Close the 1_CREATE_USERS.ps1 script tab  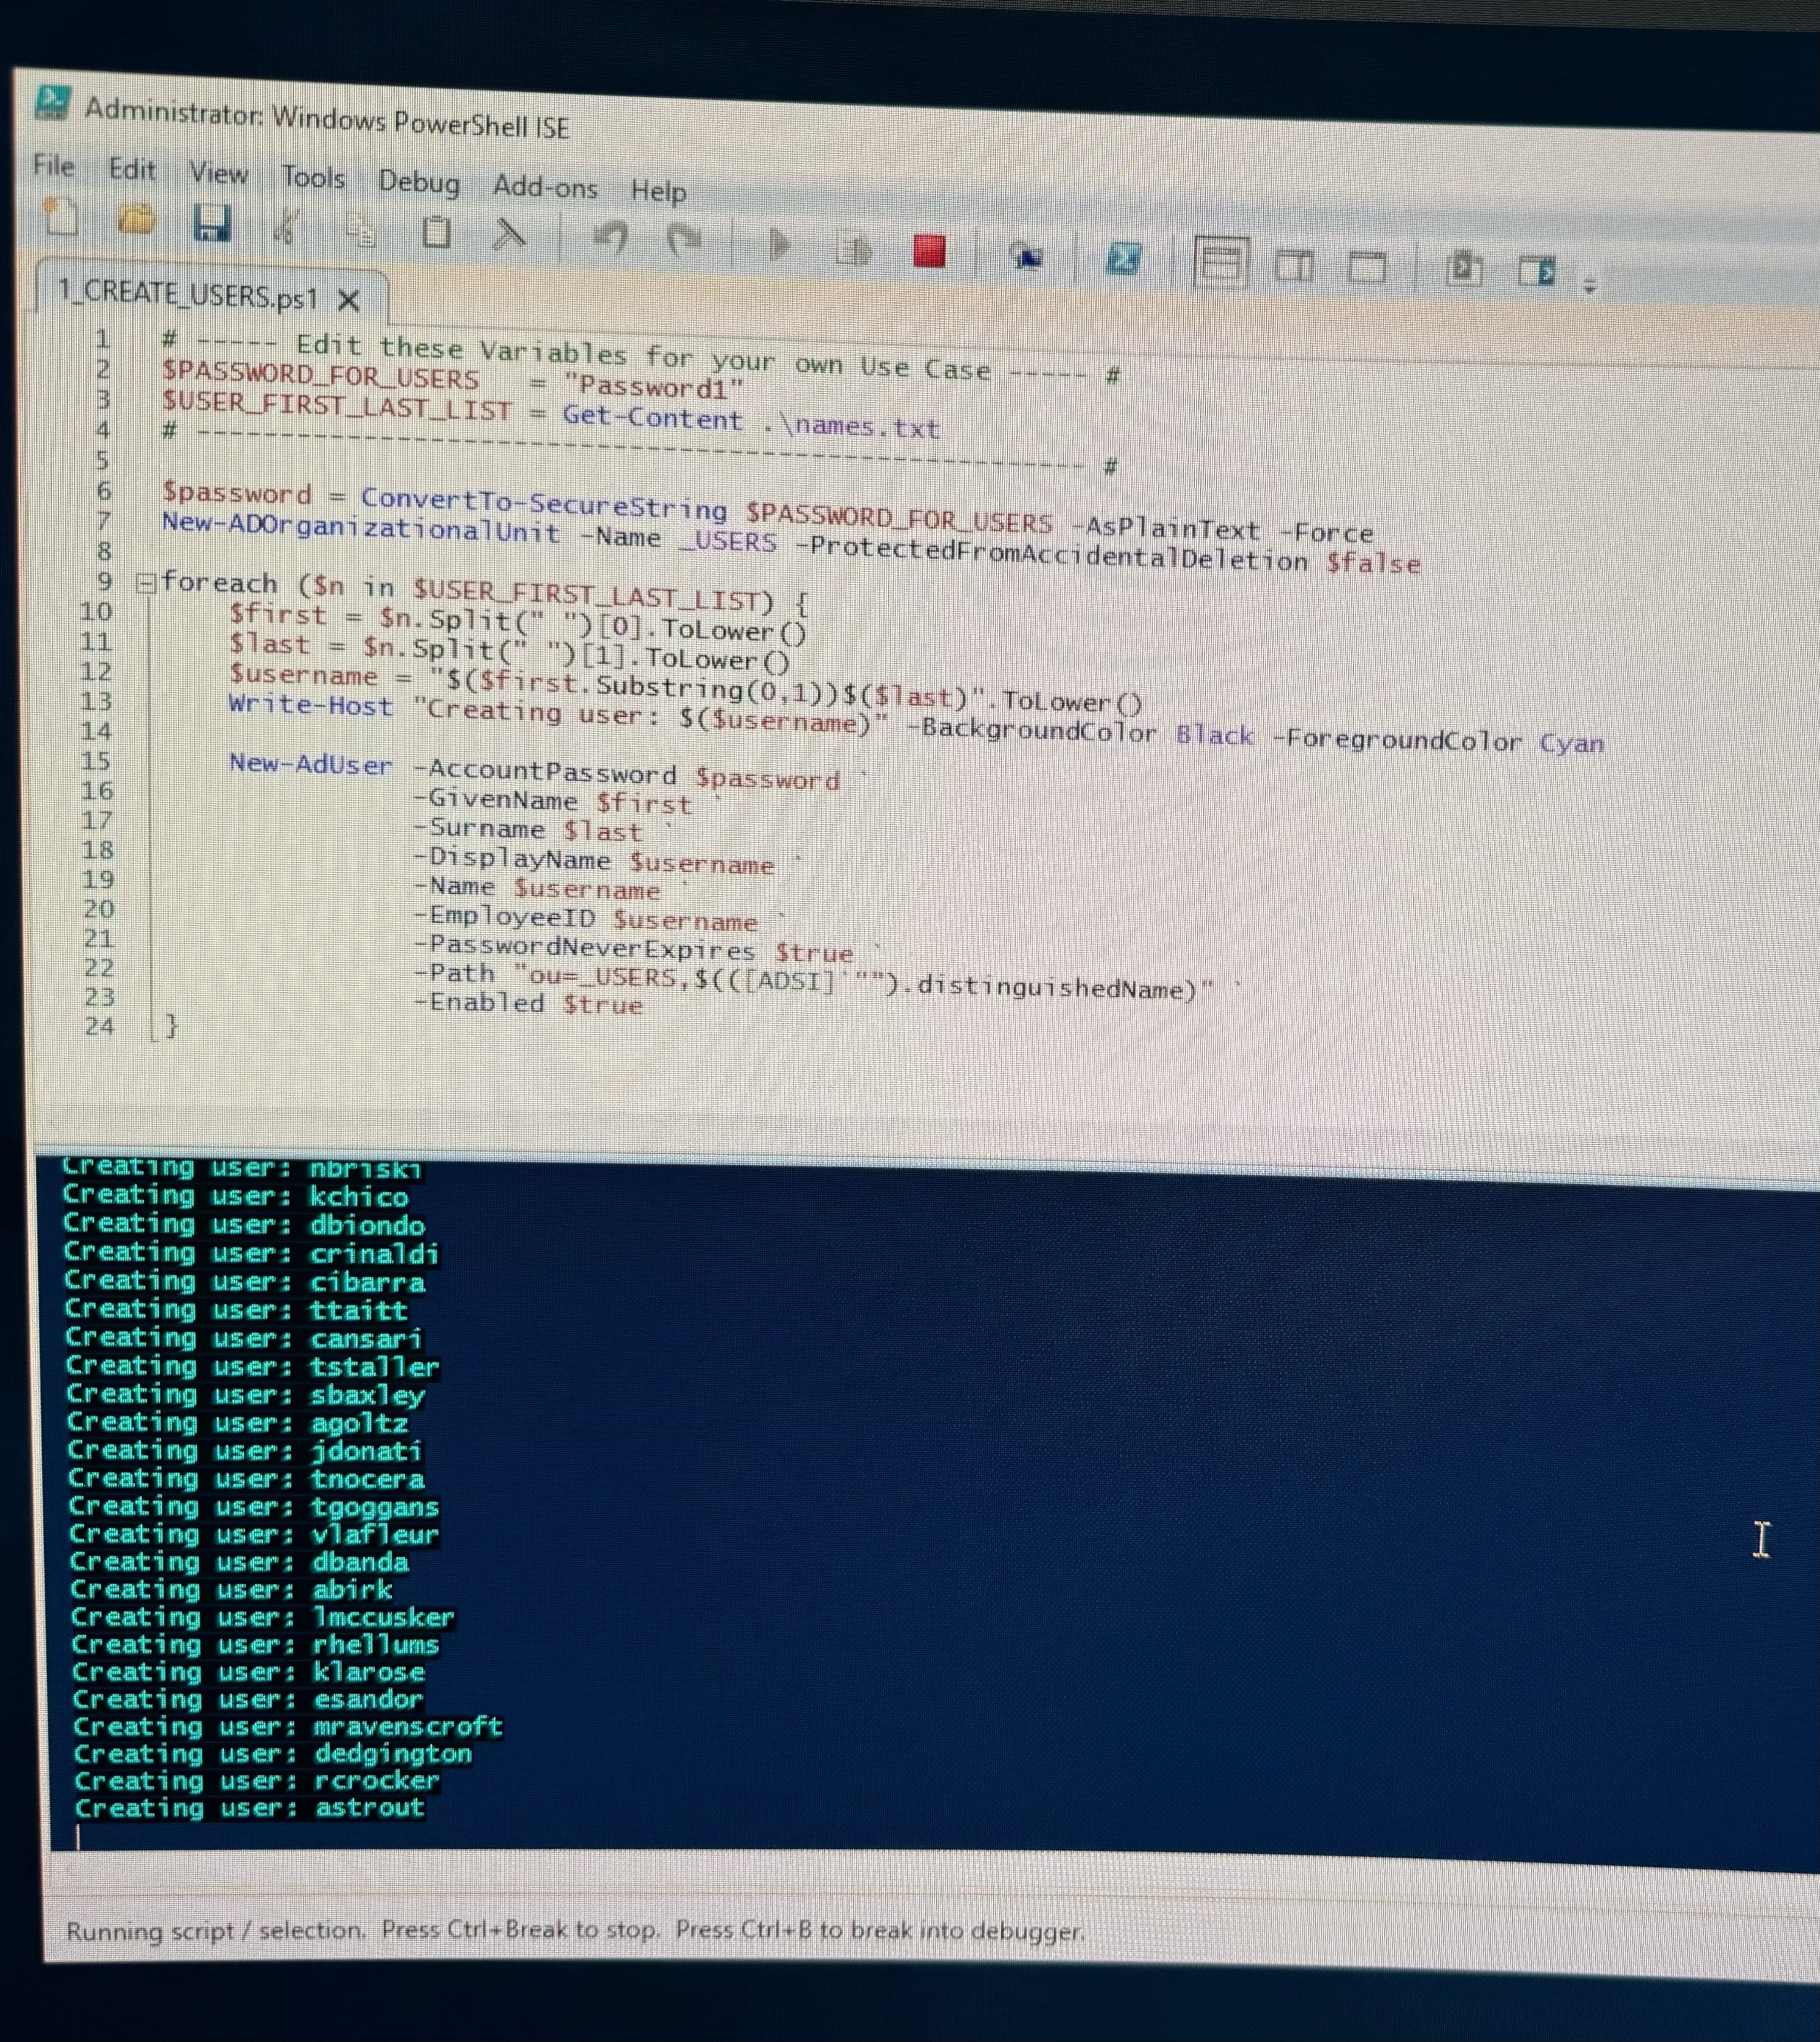point(348,300)
